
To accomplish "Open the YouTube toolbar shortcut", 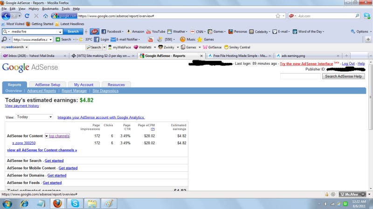I will point(156,31).
